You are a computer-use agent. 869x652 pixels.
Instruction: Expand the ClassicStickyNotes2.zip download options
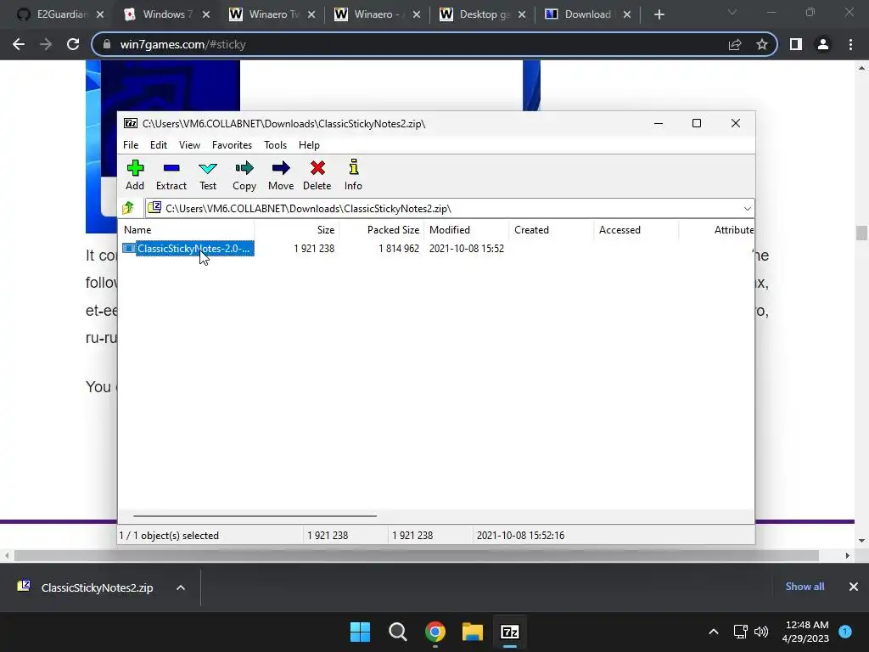181,587
